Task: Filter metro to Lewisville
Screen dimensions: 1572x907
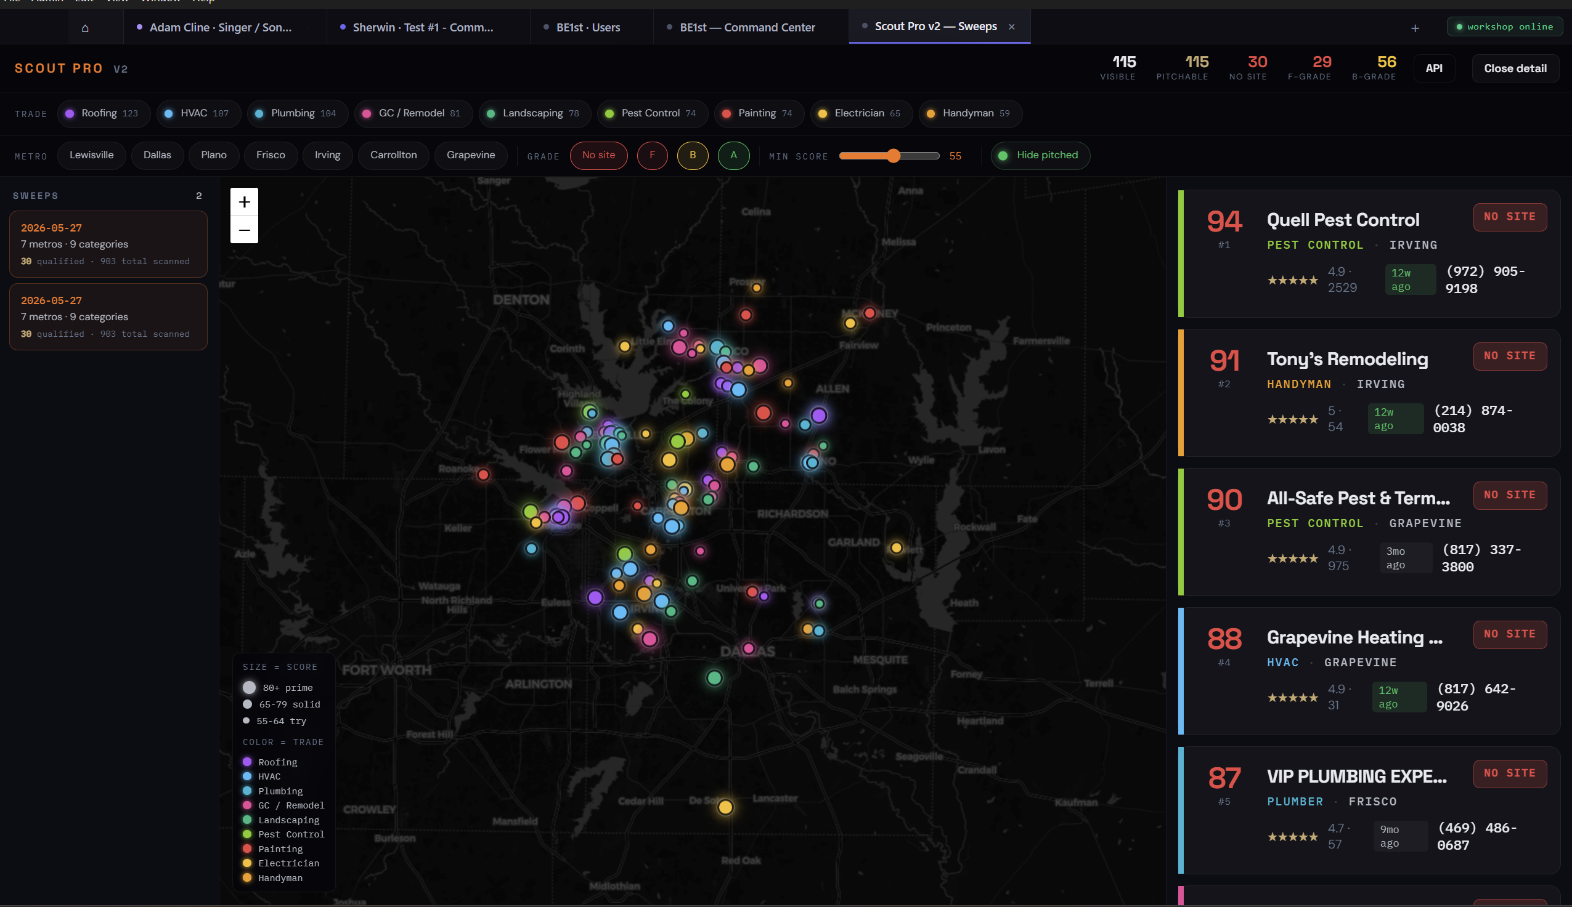Action: point(92,155)
